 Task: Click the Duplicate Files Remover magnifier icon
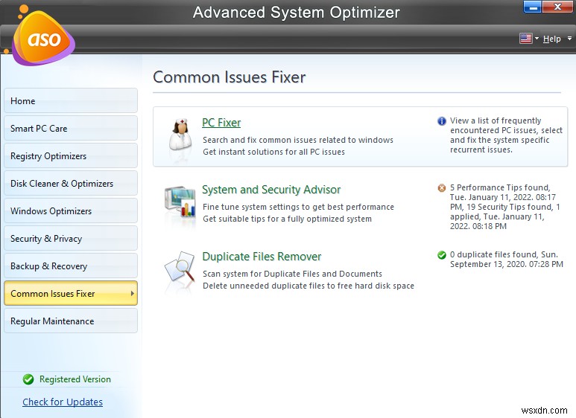tap(180, 269)
